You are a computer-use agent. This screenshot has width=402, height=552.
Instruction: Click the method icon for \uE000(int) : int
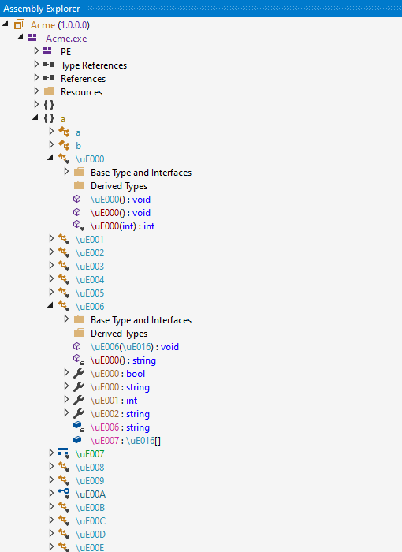(78, 226)
